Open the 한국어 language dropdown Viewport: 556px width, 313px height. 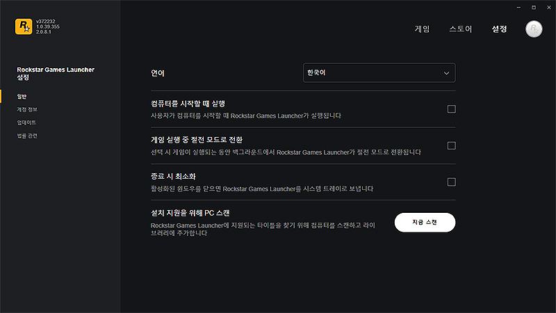(379, 73)
